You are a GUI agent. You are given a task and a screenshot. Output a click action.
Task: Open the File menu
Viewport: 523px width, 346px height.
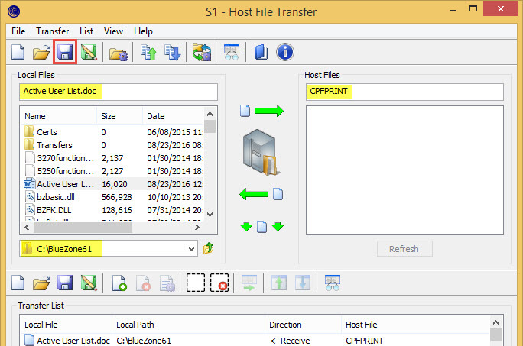(x=18, y=31)
